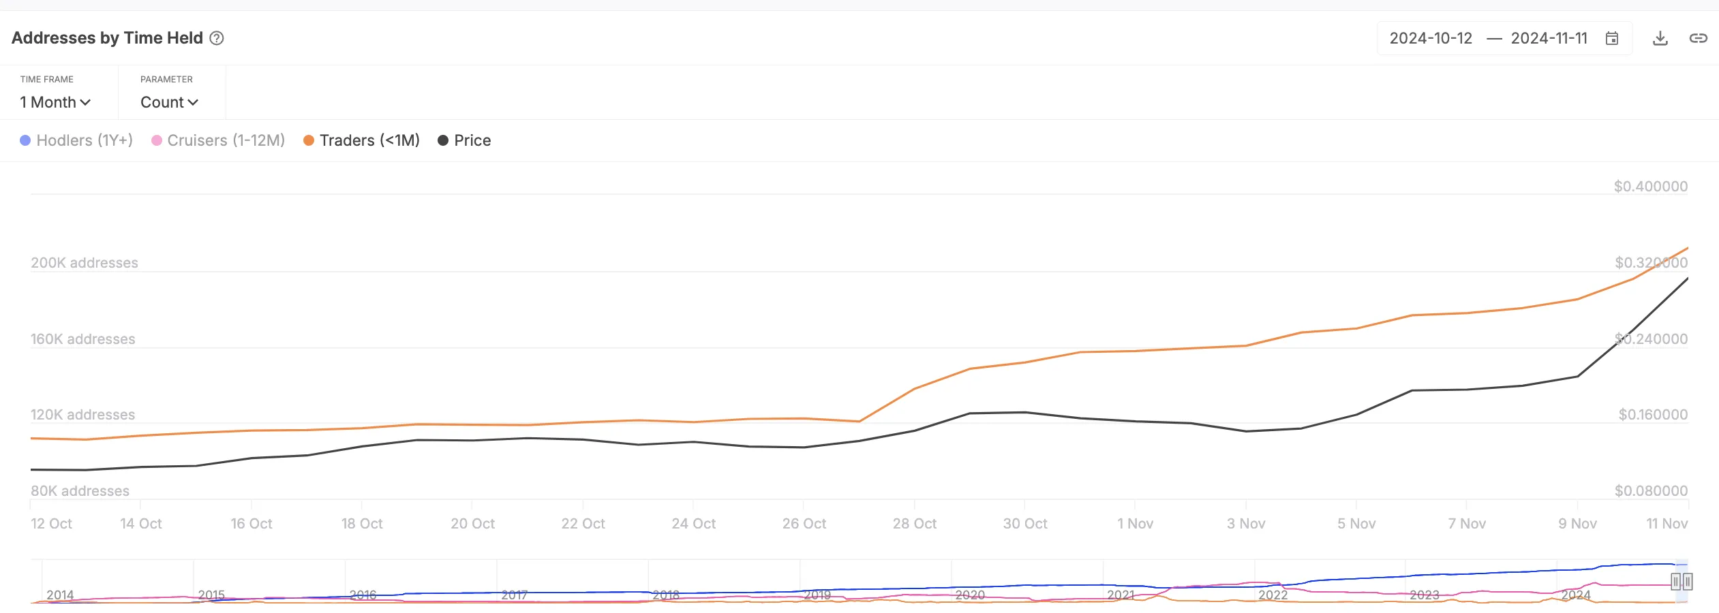Click the 28 Oct x-axis label
The image size is (1719, 613).
(x=915, y=524)
